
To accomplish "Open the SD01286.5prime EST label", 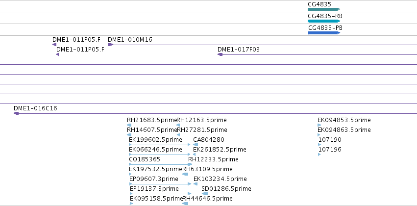I will pos(226,189).
